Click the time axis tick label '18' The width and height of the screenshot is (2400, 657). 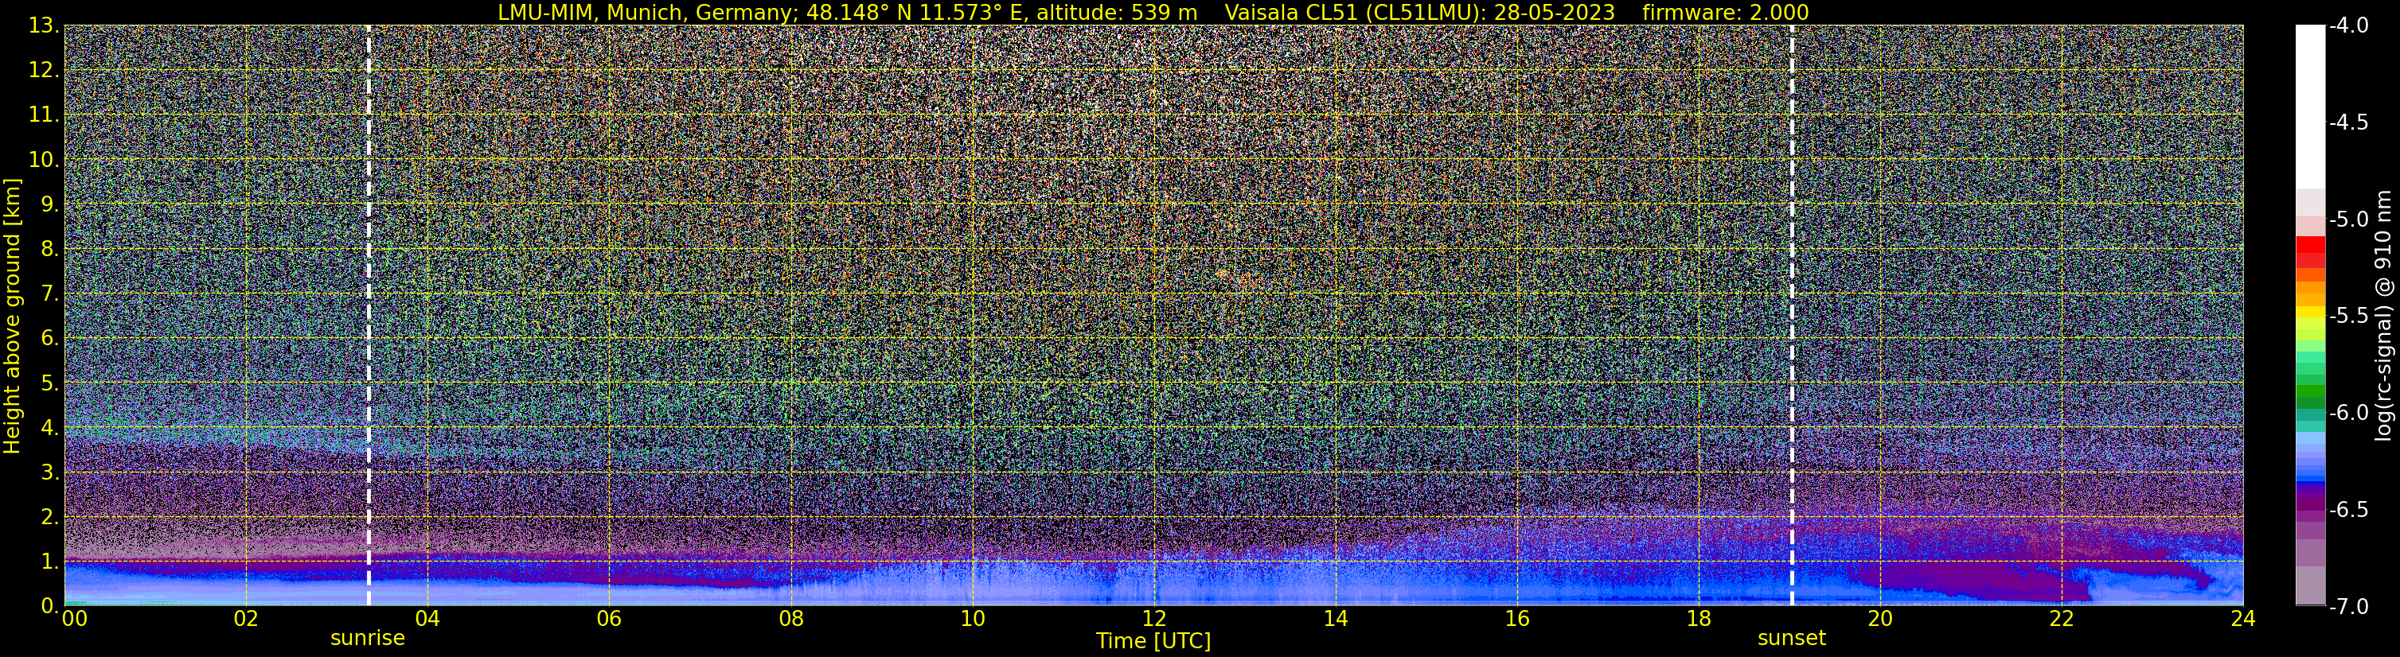click(x=1700, y=619)
